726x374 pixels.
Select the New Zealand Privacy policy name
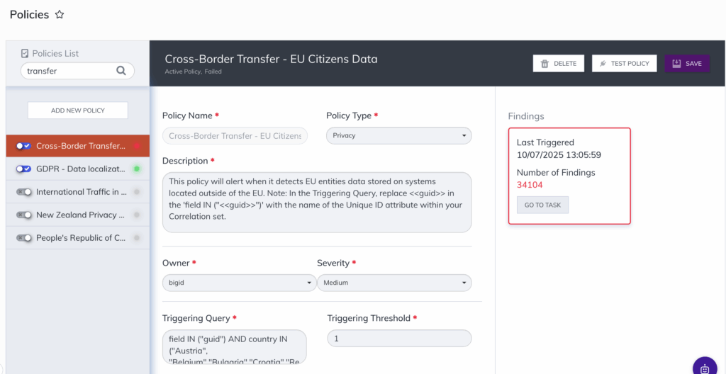81,215
